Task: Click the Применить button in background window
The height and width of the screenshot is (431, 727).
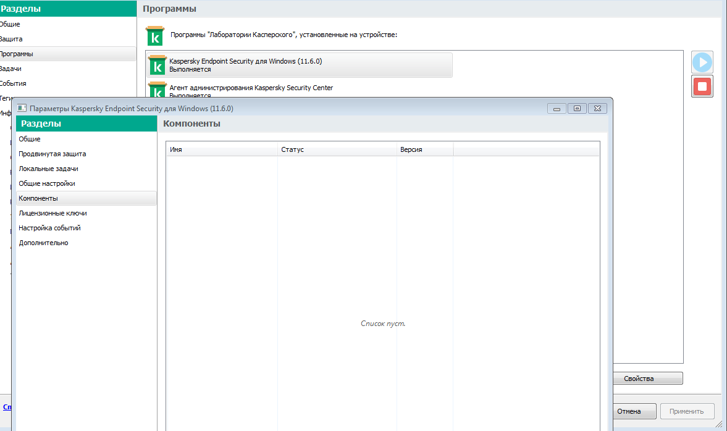Action: [x=687, y=411]
